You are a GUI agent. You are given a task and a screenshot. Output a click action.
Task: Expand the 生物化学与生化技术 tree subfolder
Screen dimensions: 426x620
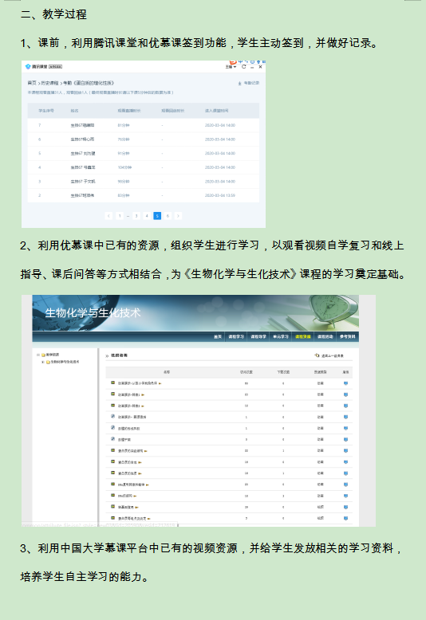tap(43, 362)
